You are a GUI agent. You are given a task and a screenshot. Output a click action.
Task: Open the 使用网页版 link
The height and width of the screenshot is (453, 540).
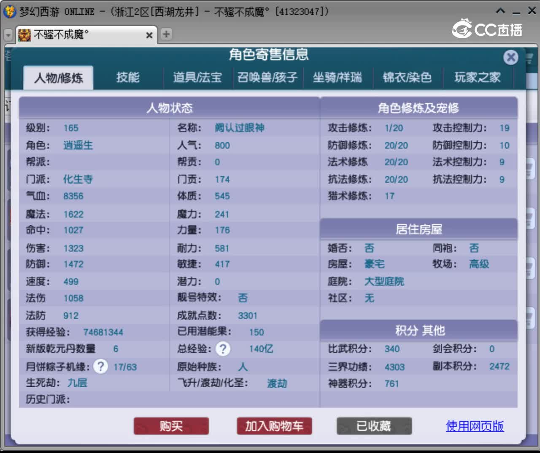(475, 426)
